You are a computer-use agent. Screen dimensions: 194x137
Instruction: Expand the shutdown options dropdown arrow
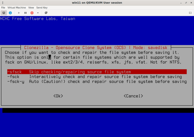(x=38, y=13)
